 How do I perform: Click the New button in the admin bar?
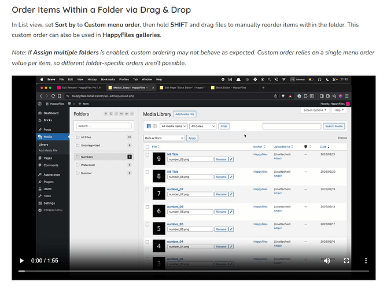(84, 104)
